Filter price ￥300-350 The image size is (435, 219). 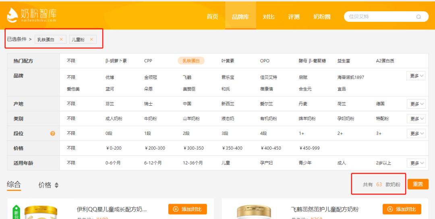[x=193, y=148]
